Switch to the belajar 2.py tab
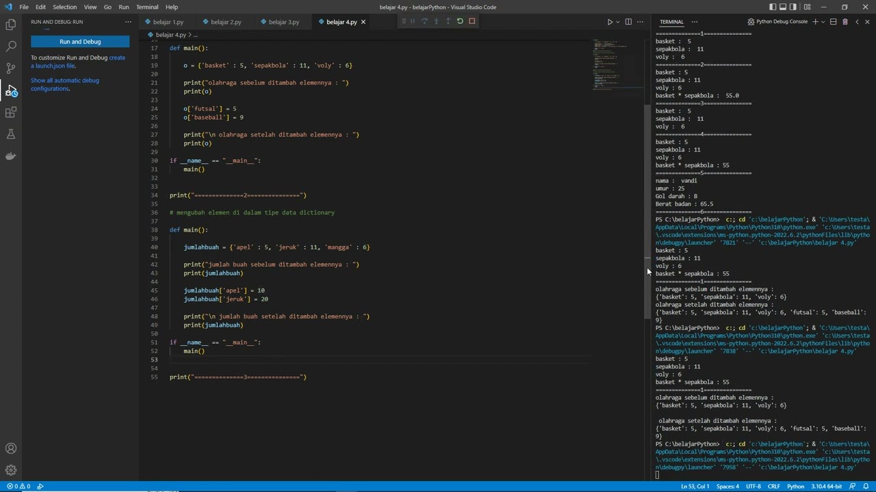The height and width of the screenshot is (492, 876). 225,22
